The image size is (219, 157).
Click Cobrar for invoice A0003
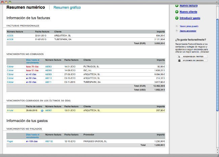point(10,67)
